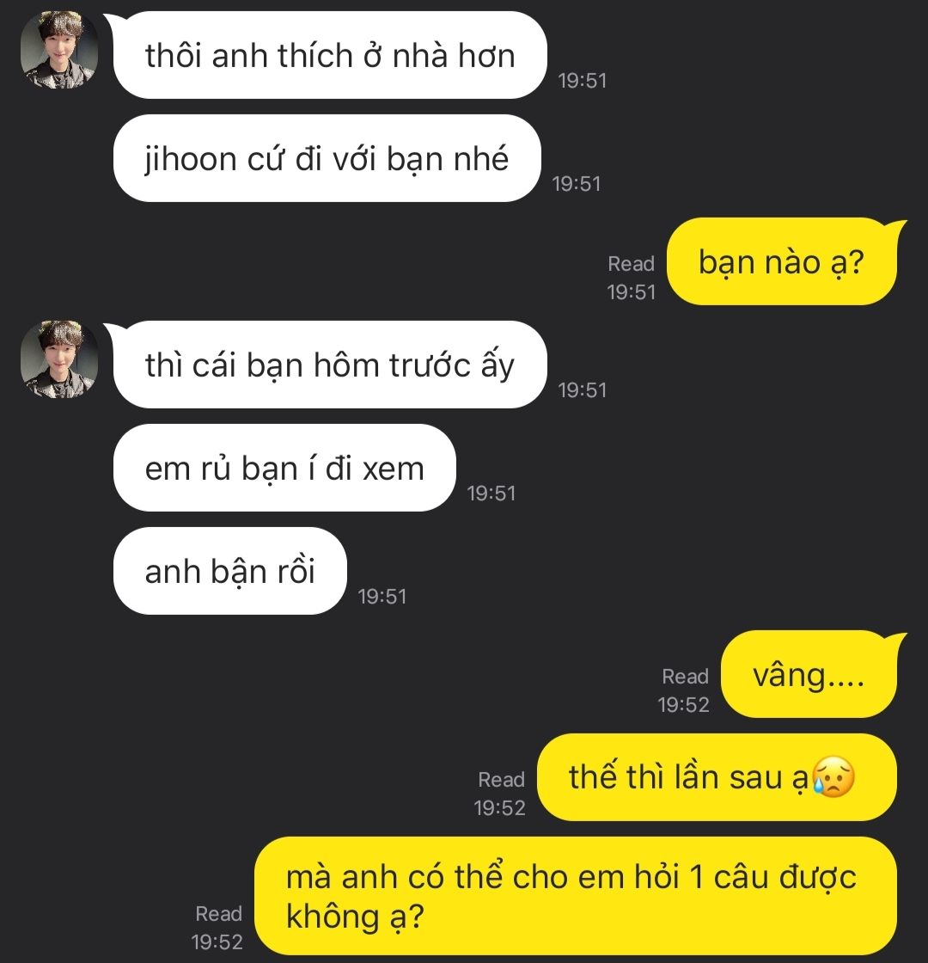Viewport: 928px width, 963px height.
Task: Tap the top sender profile avatar
Action: [x=59, y=51]
